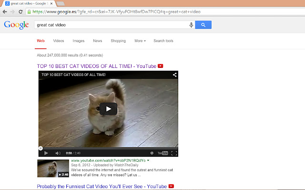Switch to the Images tab
The width and height of the screenshot is (305, 190).
79,41
